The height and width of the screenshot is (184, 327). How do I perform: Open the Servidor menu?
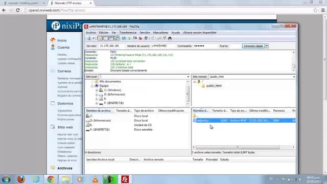point(145,33)
